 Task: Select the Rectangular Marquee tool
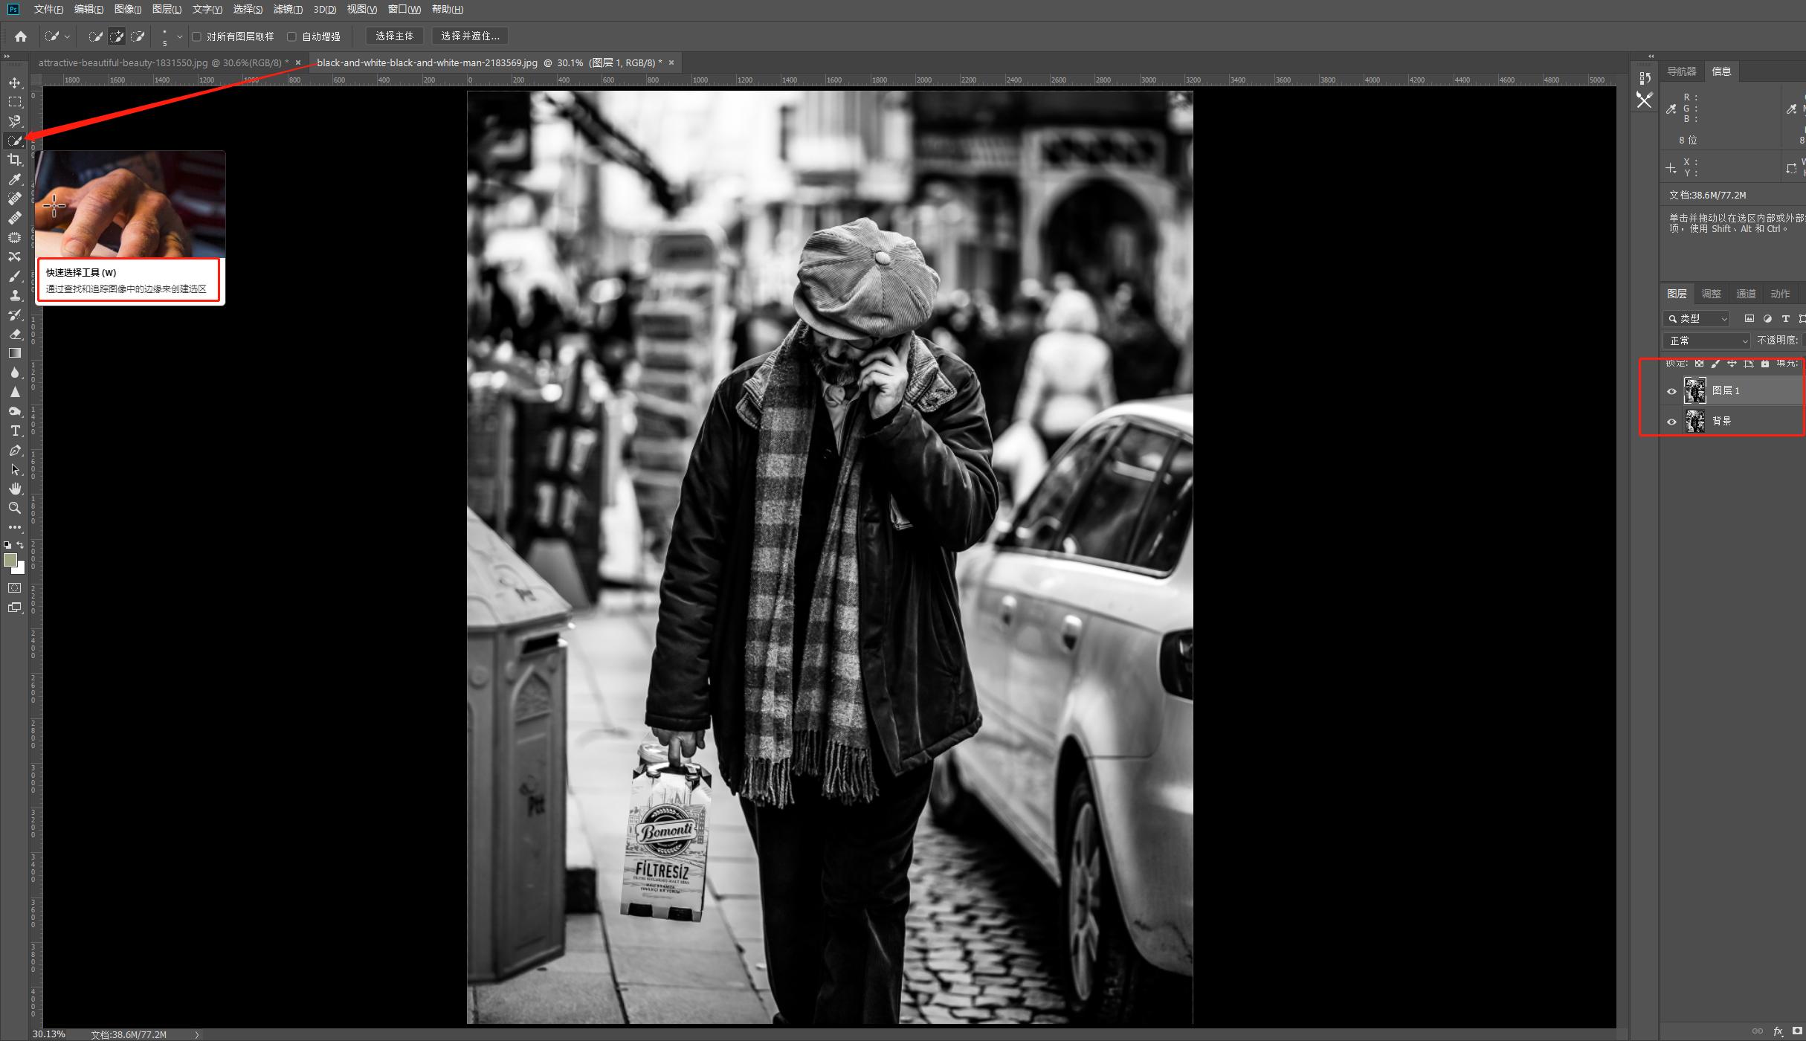(x=15, y=102)
